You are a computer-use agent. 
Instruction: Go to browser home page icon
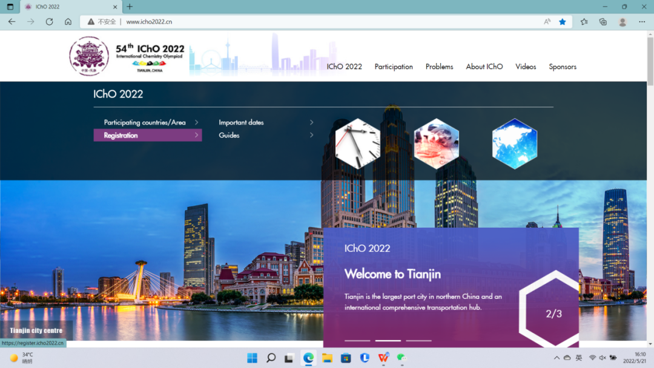click(68, 22)
